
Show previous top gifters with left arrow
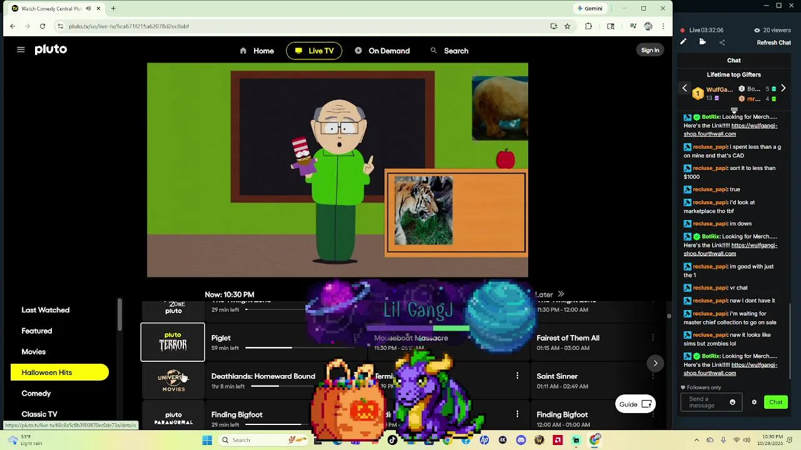click(685, 89)
